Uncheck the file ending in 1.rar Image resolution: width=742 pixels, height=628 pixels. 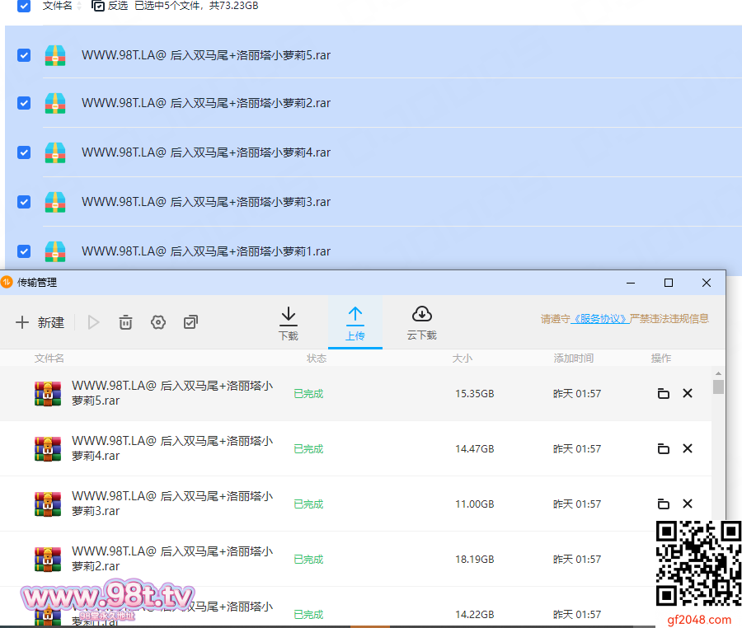[x=24, y=251]
